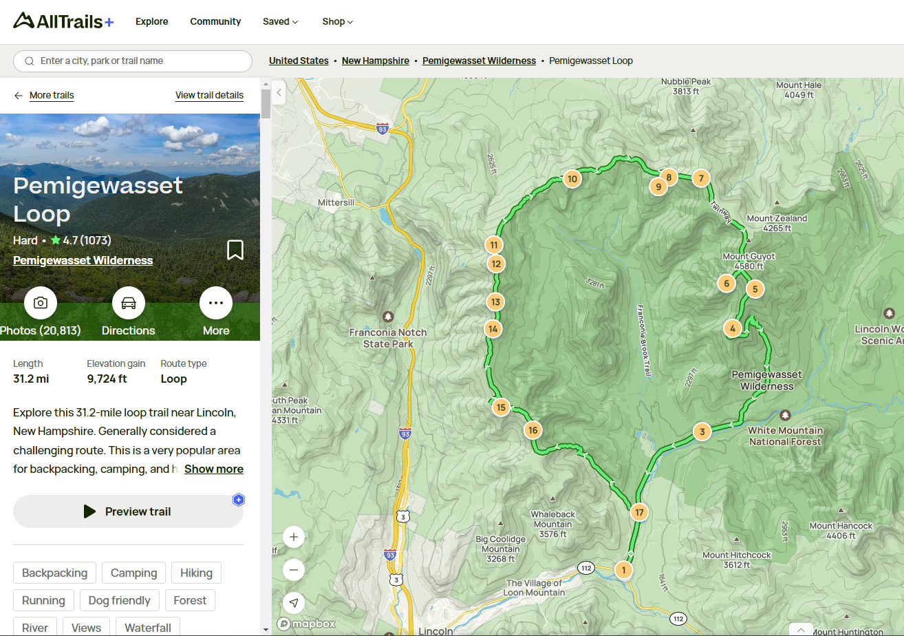Open the Pemigewasset Wilderness breadcrumb link
904x636 pixels.
coord(479,61)
